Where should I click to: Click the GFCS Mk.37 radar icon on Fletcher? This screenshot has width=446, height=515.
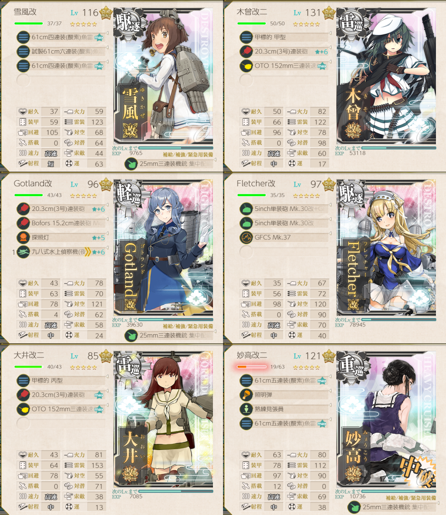246,237
